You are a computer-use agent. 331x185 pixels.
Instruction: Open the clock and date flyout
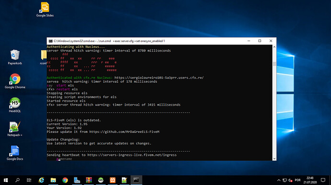tap(310, 180)
